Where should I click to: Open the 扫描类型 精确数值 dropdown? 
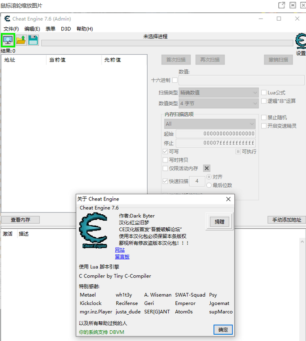(x=219, y=93)
